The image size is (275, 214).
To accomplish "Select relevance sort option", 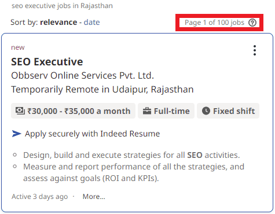I will pyautogui.click(x=58, y=23).
